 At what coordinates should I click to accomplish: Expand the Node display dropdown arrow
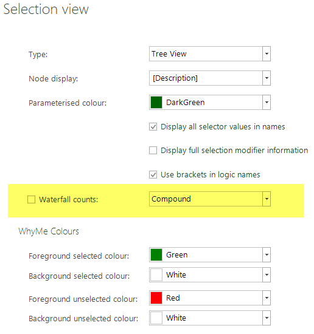pos(267,78)
